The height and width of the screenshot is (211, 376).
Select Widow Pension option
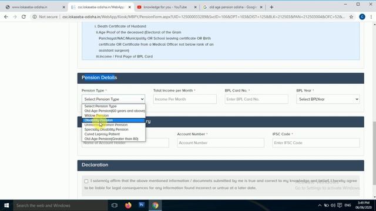click(x=113, y=115)
